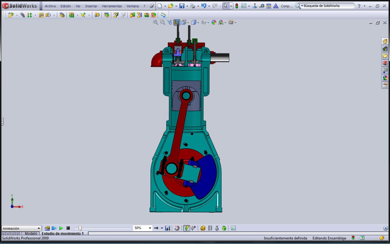Click the Edit appearance color ball icon
This screenshot has width=390, height=244.
pos(214,22)
